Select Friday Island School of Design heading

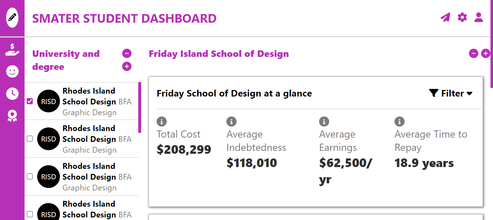219,54
